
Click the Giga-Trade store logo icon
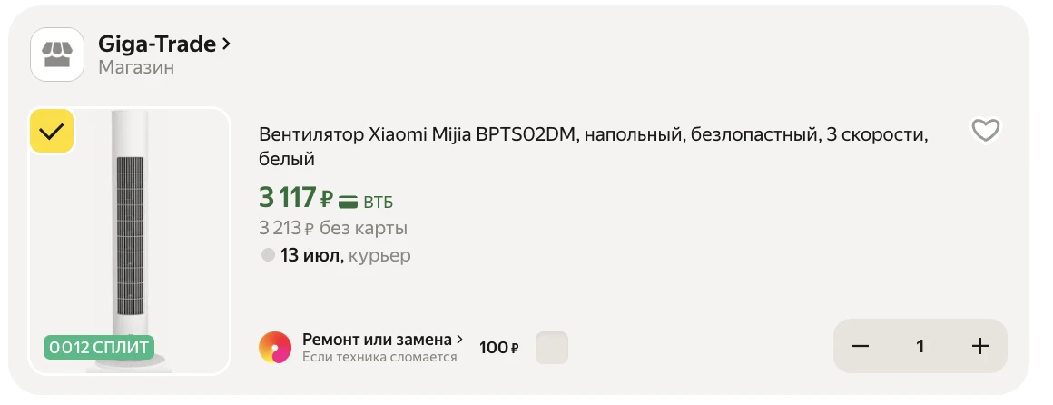[x=57, y=54]
